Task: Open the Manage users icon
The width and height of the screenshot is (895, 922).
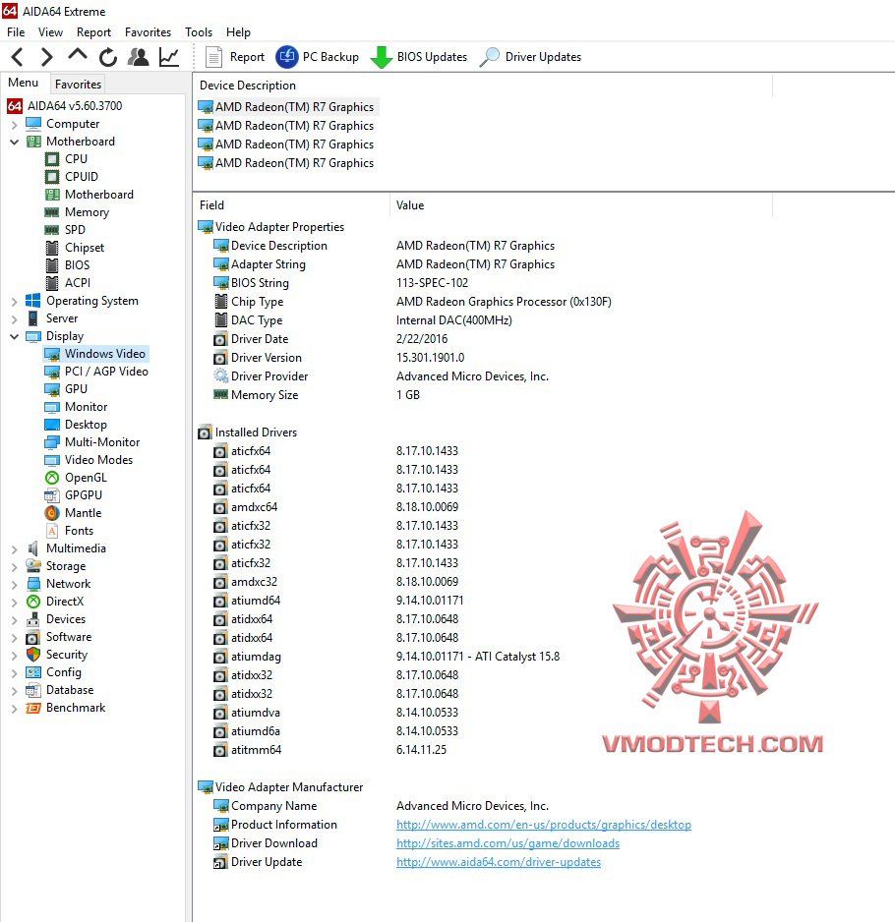Action: (x=139, y=57)
